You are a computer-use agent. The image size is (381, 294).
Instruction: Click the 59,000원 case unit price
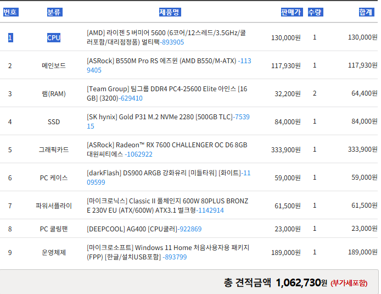[x=288, y=177]
